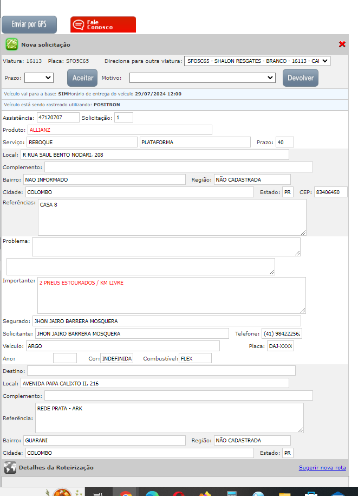The width and height of the screenshot is (358, 496).
Task: Click the Segurado name field
Action: (166, 321)
